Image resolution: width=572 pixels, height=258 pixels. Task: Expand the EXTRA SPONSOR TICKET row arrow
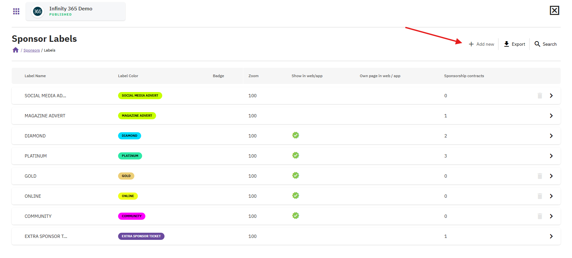click(x=551, y=236)
